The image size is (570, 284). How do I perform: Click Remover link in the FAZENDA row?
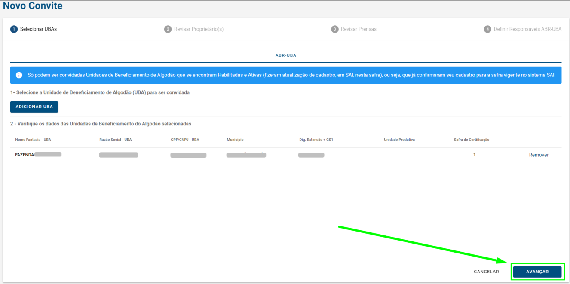pyautogui.click(x=539, y=155)
